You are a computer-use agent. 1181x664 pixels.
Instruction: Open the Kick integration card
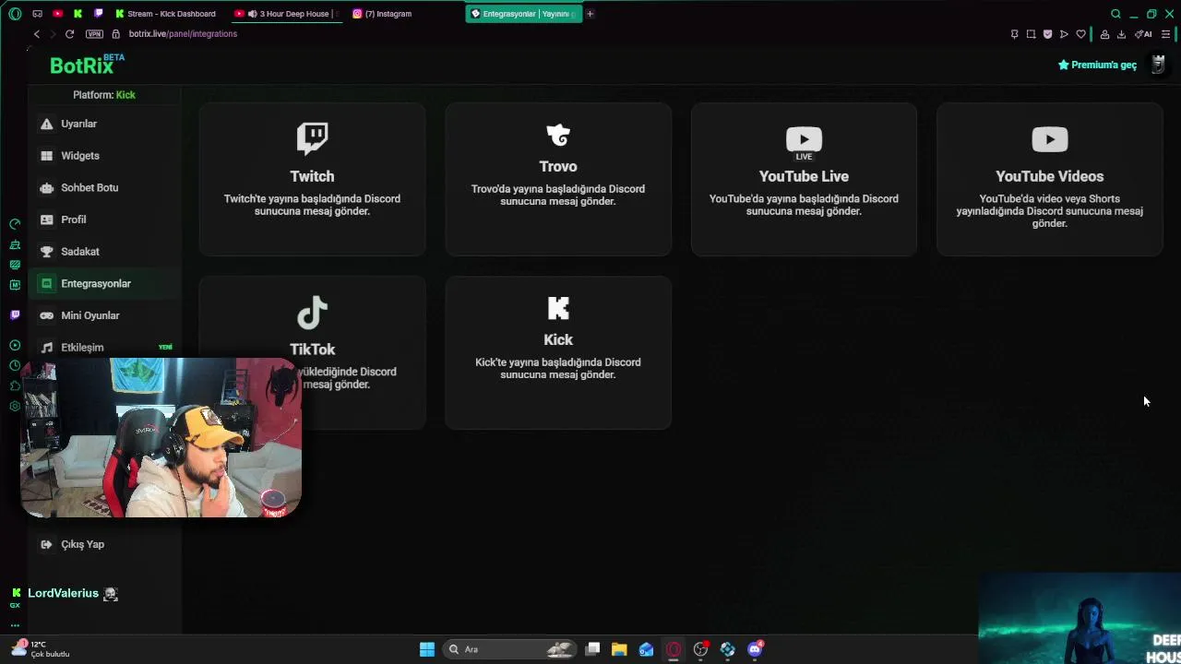click(x=558, y=352)
